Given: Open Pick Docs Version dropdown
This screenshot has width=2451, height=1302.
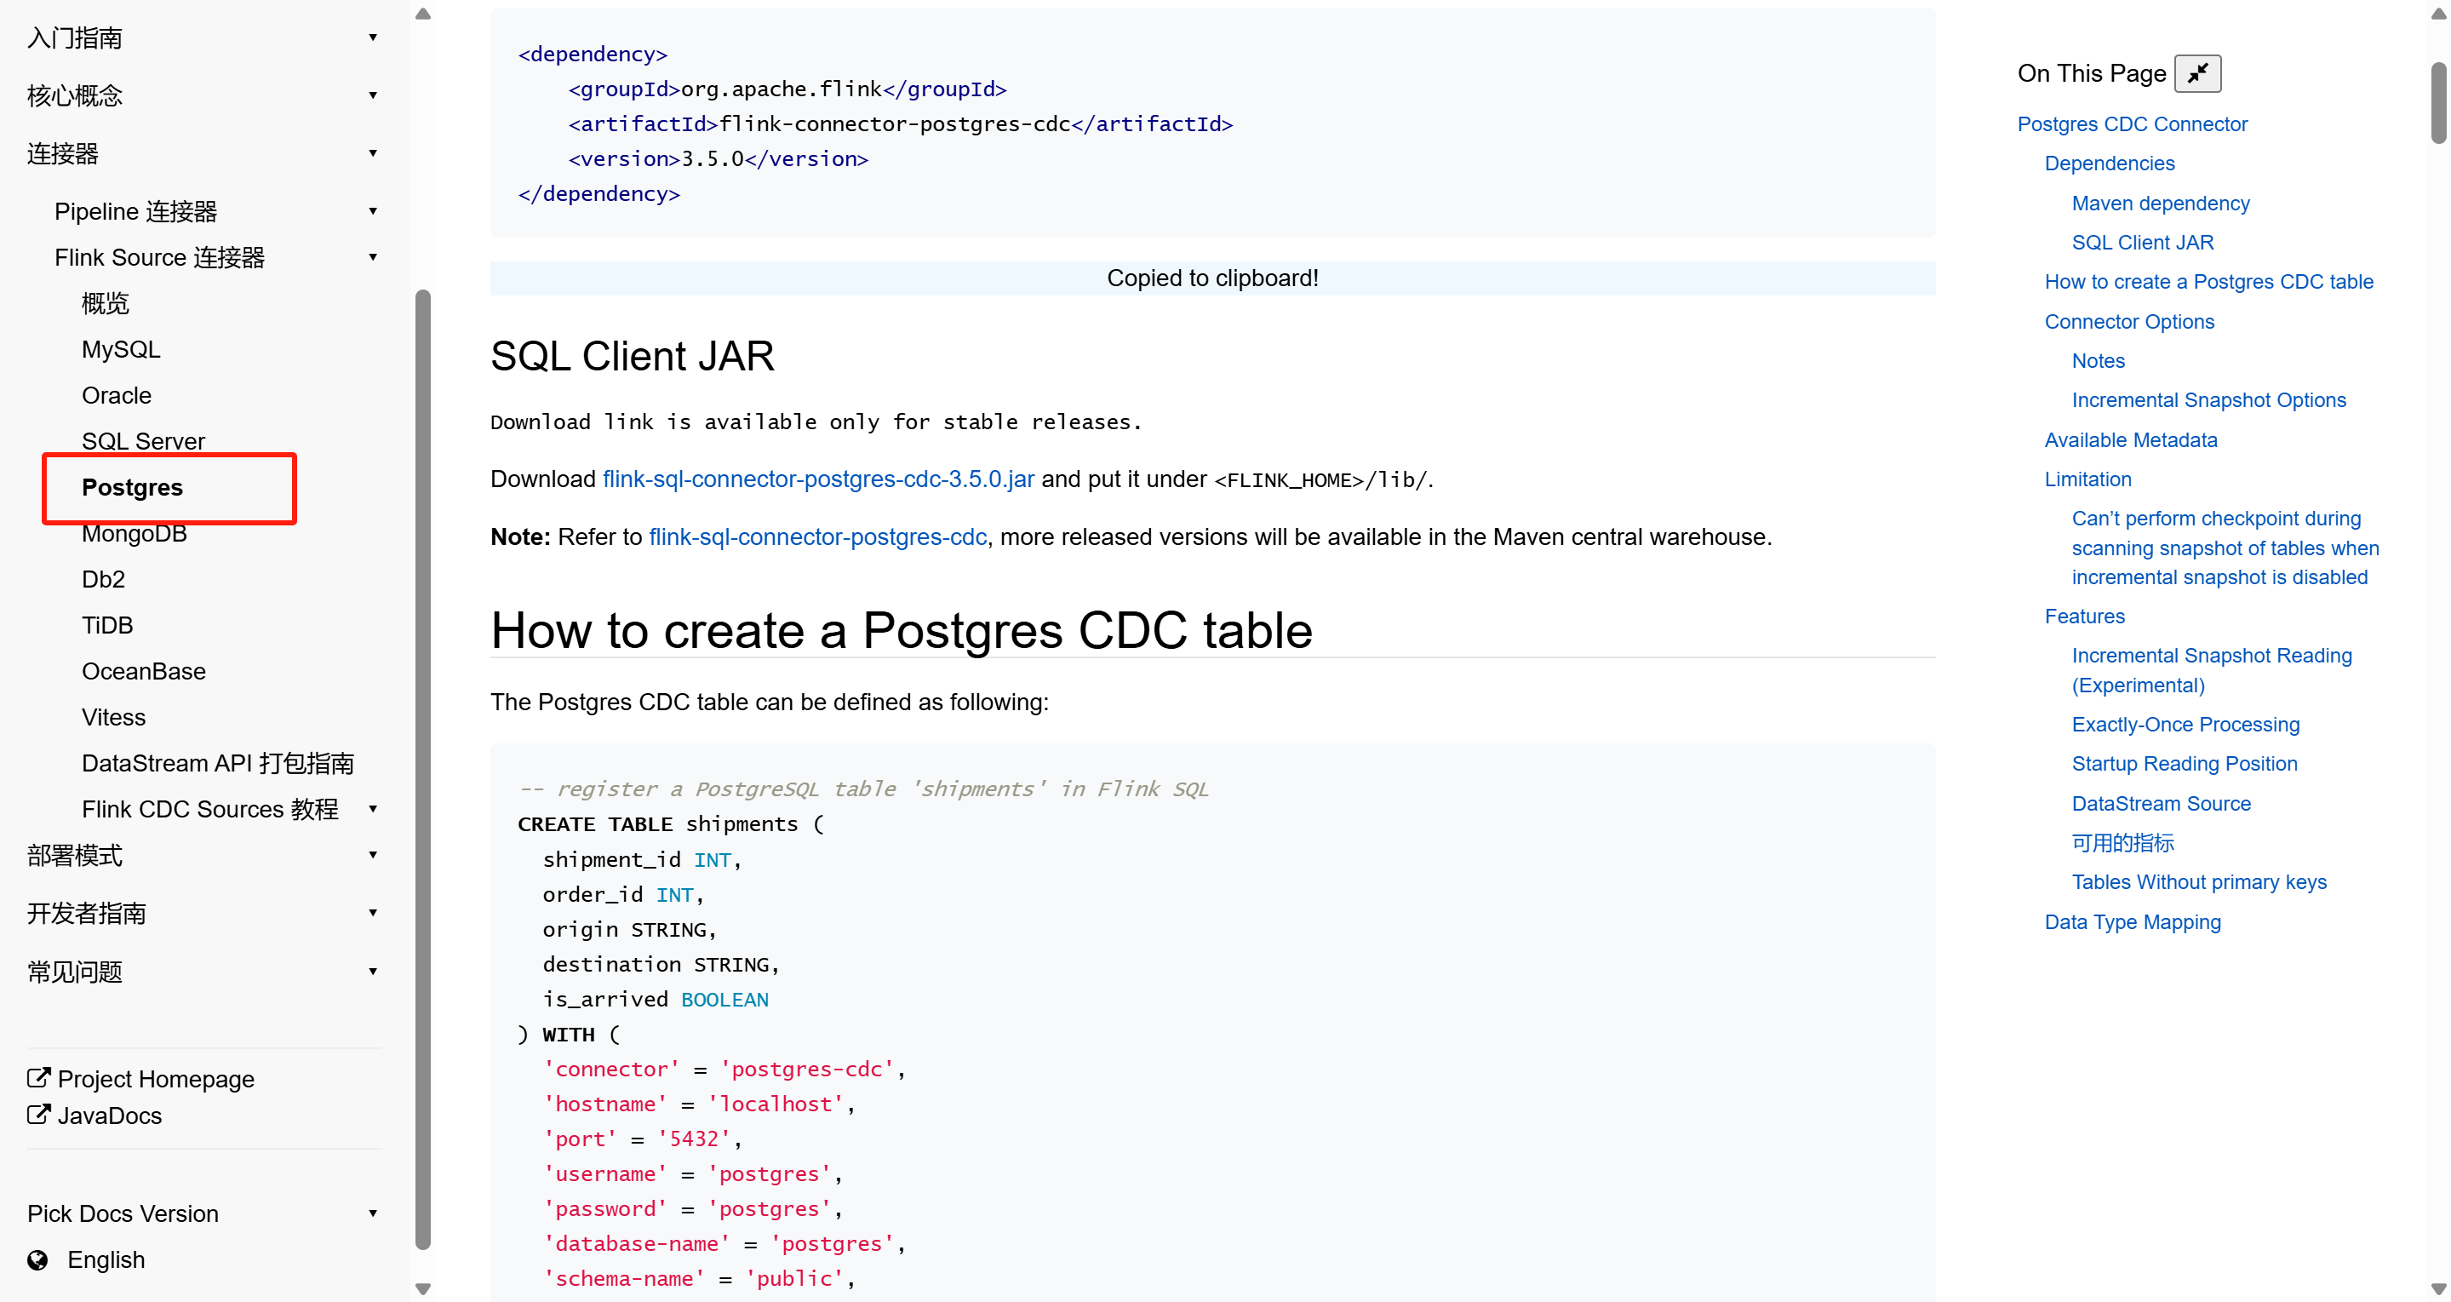Looking at the screenshot, I should click(373, 1213).
